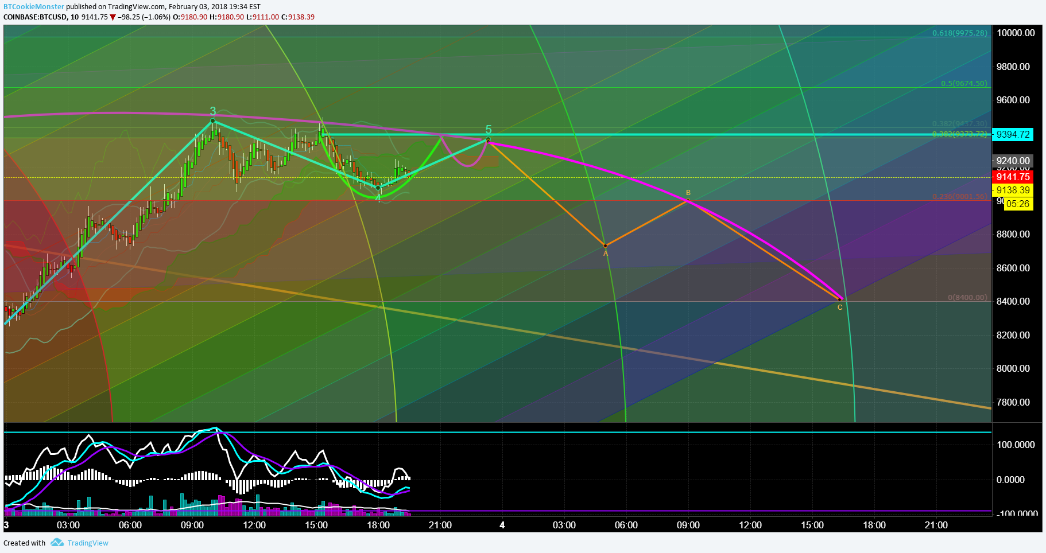Click the 9600.00 price scale value
This screenshot has height=553, width=1046.
1013,100
